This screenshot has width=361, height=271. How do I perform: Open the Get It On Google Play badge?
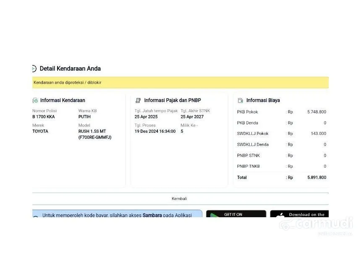coord(236,214)
